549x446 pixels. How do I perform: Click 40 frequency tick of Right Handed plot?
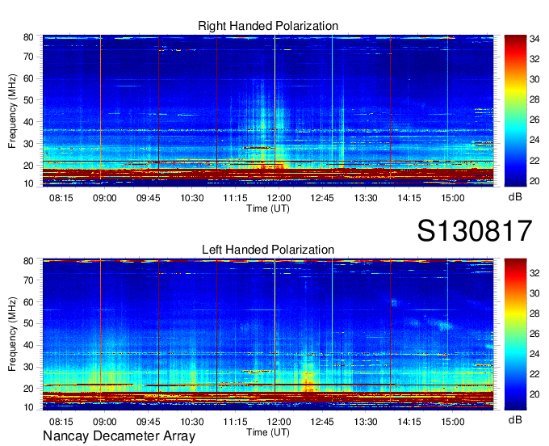pyautogui.click(x=28, y=122)
